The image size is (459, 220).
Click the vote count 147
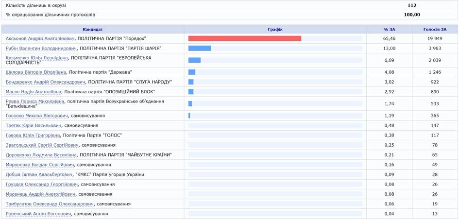click(x=435, y=125)
